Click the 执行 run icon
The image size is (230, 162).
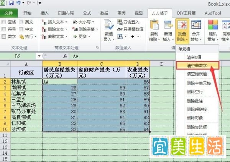(x=21, y=37)
